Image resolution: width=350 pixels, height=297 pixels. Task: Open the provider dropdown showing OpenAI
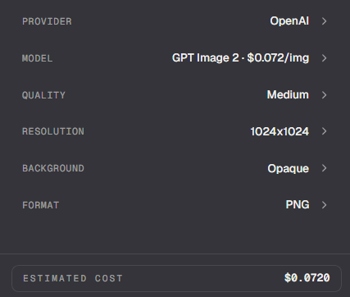289,21
